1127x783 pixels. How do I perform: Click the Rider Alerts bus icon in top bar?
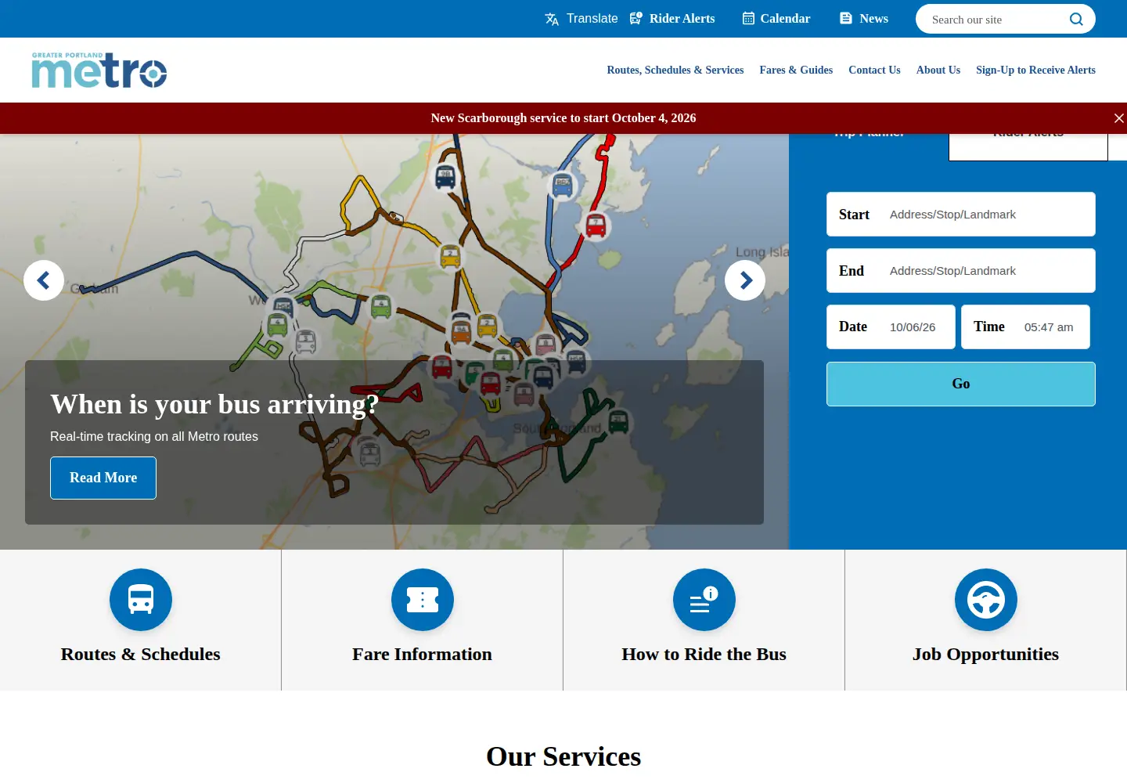click(x=636, y=18)
